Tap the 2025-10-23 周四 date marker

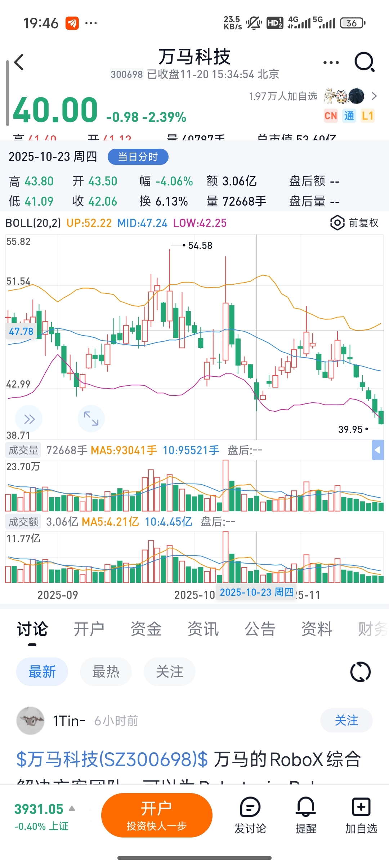click(x=256, y=592)
